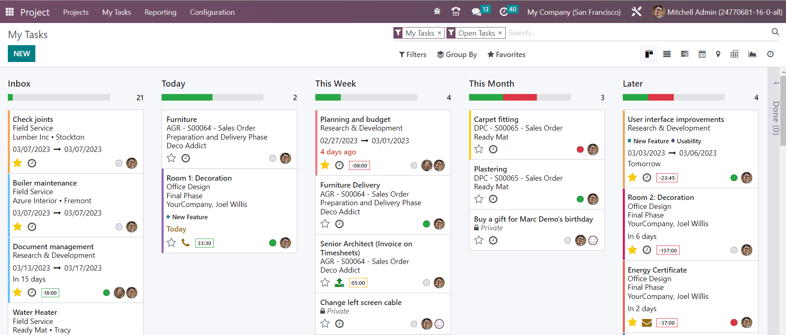This screenshot has height=335, width=786.
Task: Open the discuss messages icon
Action: 476,12
